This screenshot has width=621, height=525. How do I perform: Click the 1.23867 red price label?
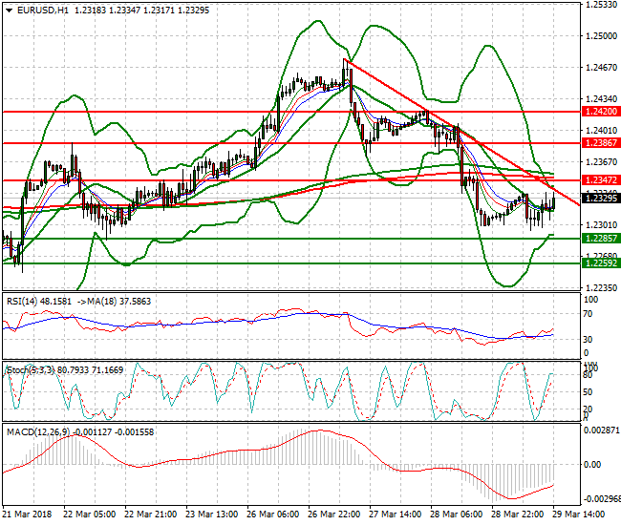[x=601, y=143]
